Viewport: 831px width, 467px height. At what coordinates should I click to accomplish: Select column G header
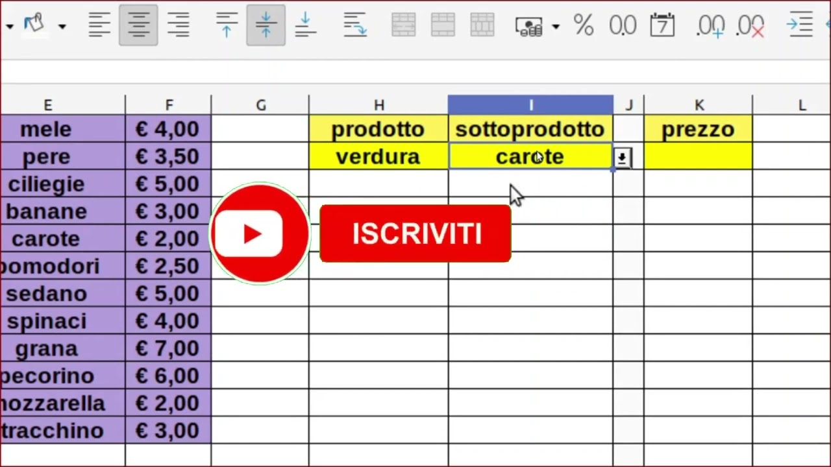[x=260, y=104]
